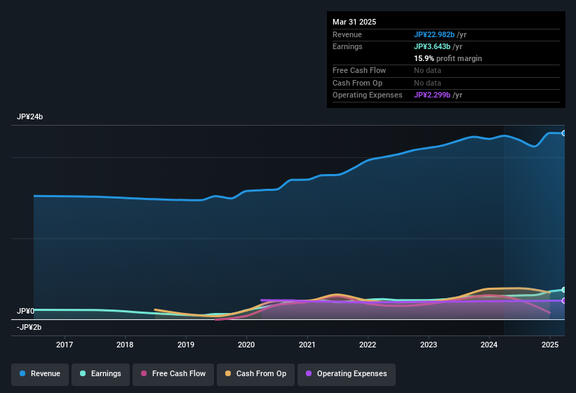Click the -JP¥2b y-axis label
This screenshot has width=576, height=393.
click(x=29, y=327)
